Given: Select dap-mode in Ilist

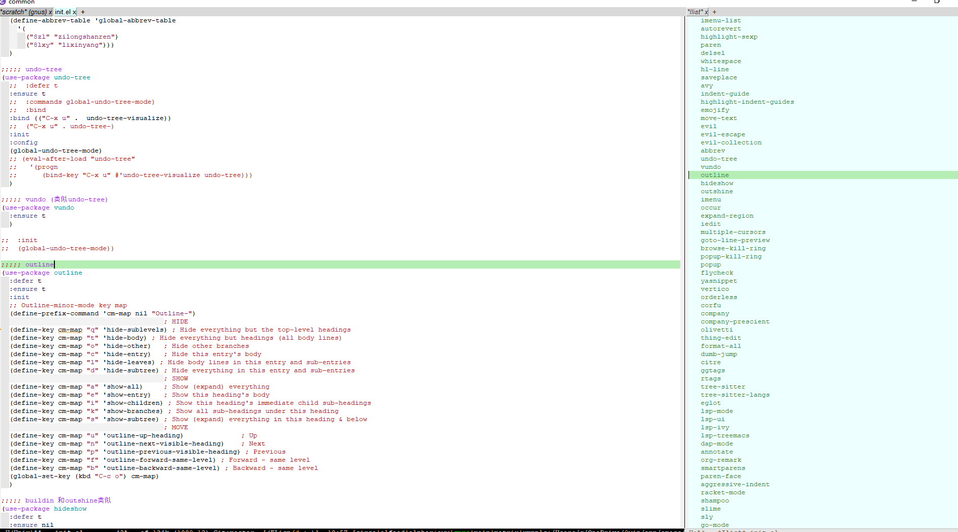Looking at the screenshot, I should coord(716,444).
